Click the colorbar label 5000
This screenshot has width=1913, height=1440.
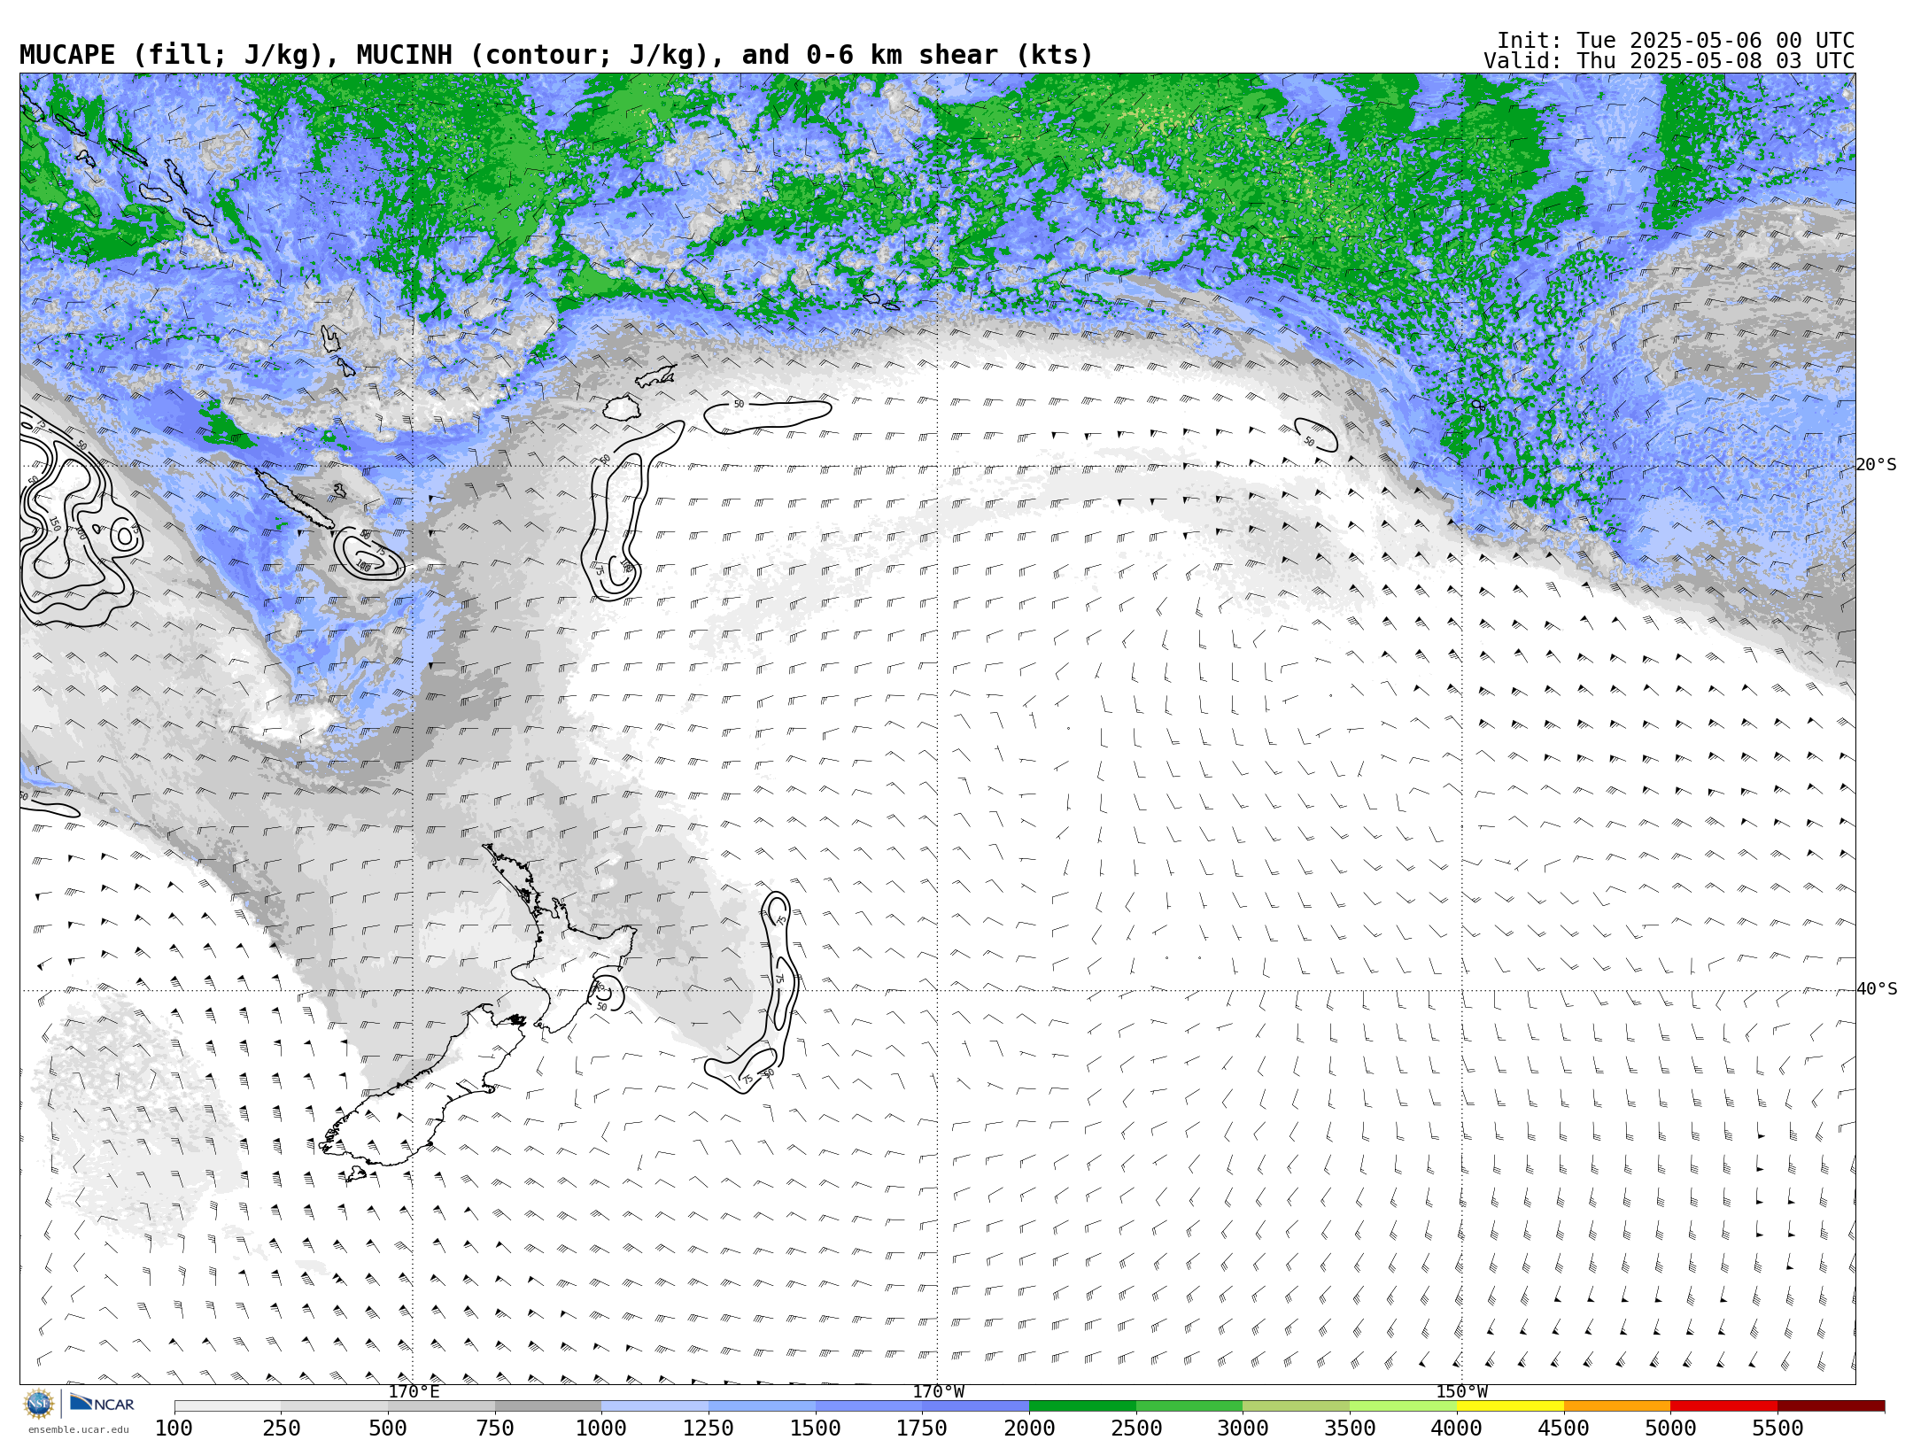click(x=1671, y=1428)
